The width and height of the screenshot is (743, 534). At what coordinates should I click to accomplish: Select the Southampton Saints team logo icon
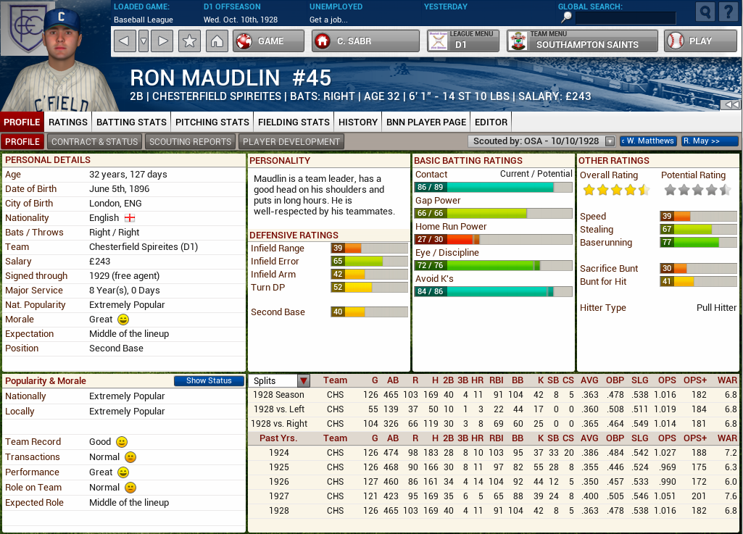516,41
